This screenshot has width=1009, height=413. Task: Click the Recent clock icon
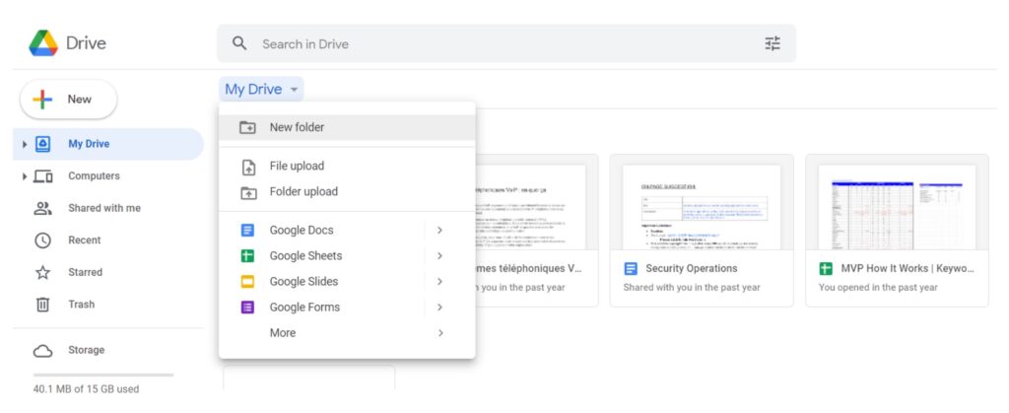click(42, 241)
